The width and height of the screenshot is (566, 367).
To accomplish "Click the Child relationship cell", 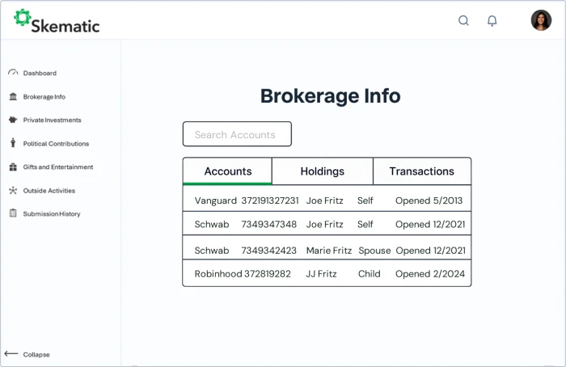I will (370, 274).
